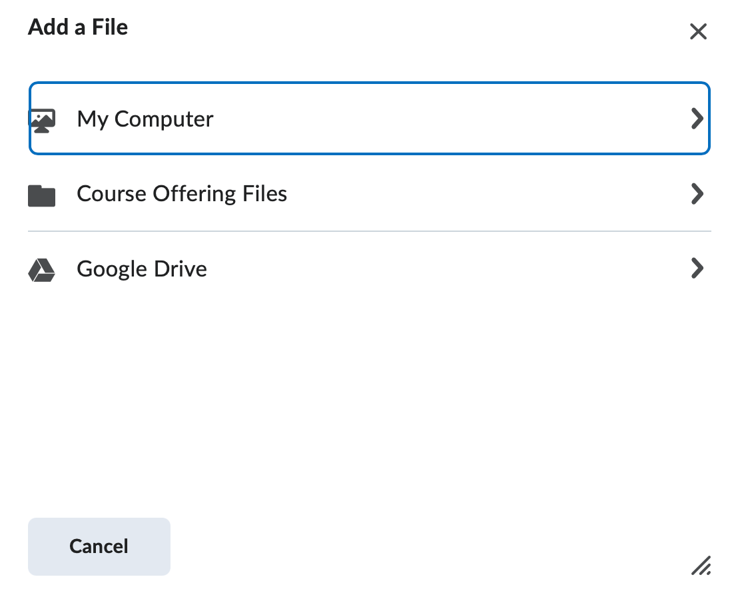Click the Cancel button
The height and width of the screenshot is (593, 730).
(99, 546)
